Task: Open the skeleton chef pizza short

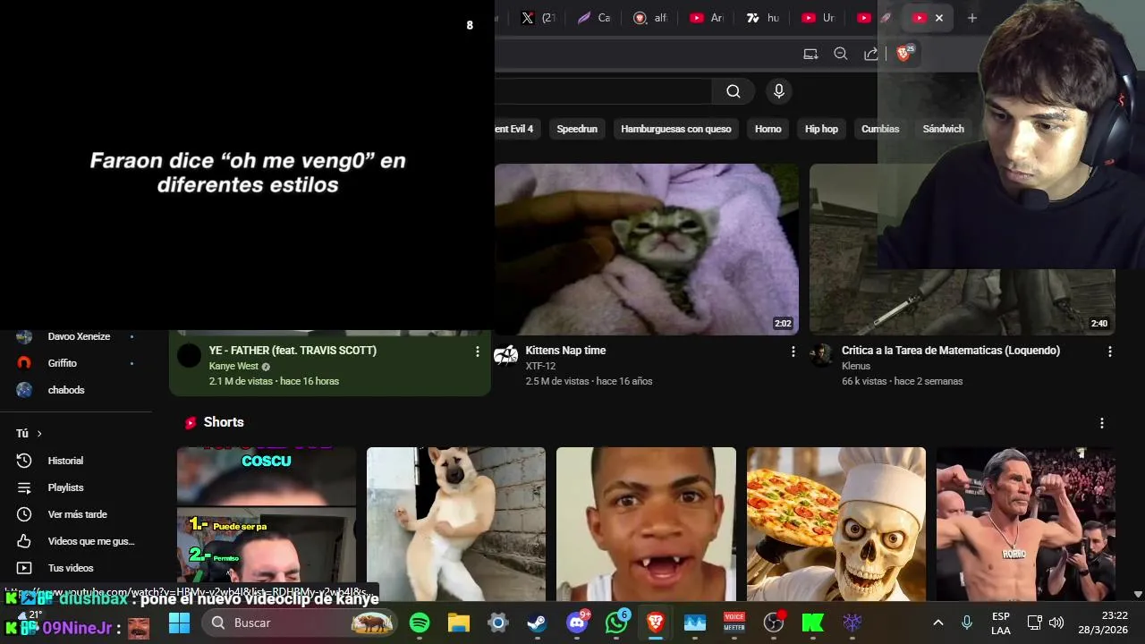Action: [836, 524]
